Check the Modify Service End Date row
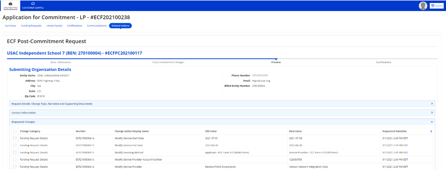This screenshot has height=185, width=446. click(15, 145)
